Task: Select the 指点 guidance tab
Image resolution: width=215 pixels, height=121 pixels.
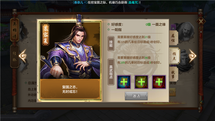Action: [174, 56]
